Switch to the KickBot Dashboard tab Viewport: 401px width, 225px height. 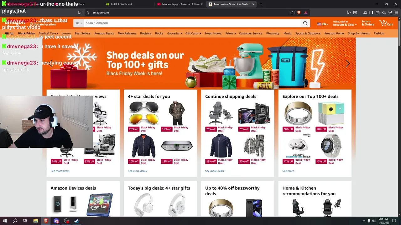pos(121,4)
